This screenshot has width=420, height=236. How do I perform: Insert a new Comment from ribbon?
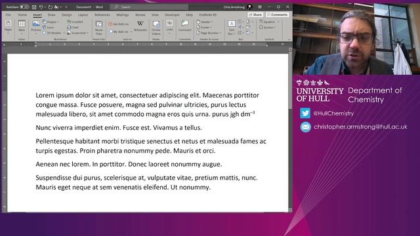coord(184,26)
